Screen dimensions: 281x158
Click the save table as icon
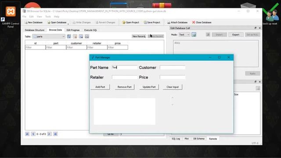click(x=81, y=36)
